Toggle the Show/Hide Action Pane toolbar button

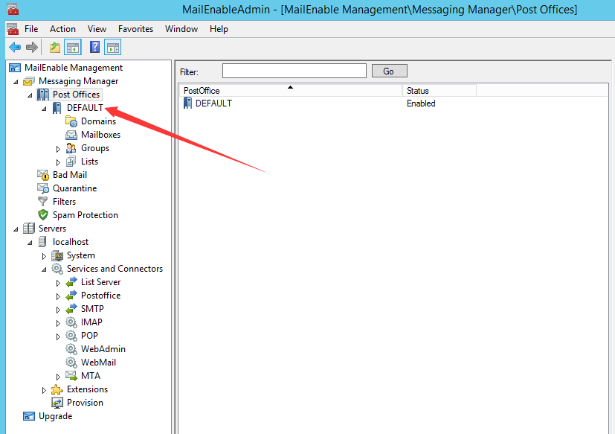tap(112, 48)
